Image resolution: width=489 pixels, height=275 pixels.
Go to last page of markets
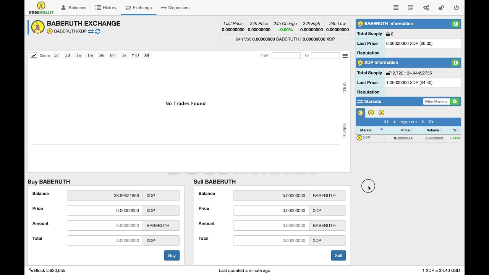pyautogui.click(x=431, y=122)
